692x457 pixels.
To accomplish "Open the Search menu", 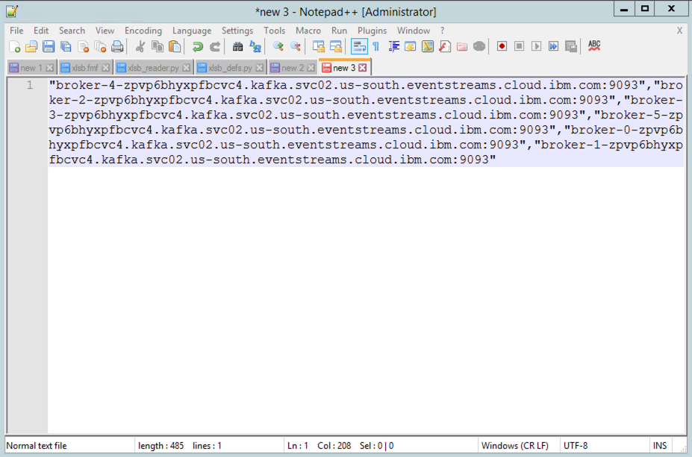I will tap(72, 31).
